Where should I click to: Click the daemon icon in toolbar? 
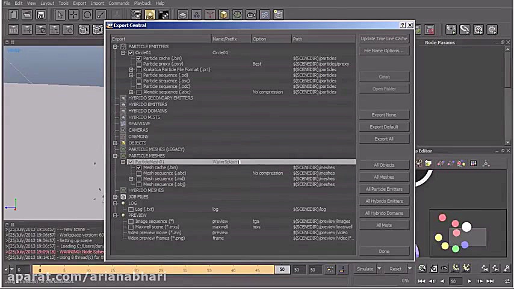coord(210,15)
